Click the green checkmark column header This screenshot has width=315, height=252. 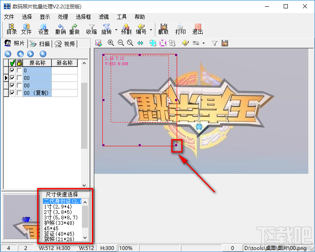coord(12,63)
